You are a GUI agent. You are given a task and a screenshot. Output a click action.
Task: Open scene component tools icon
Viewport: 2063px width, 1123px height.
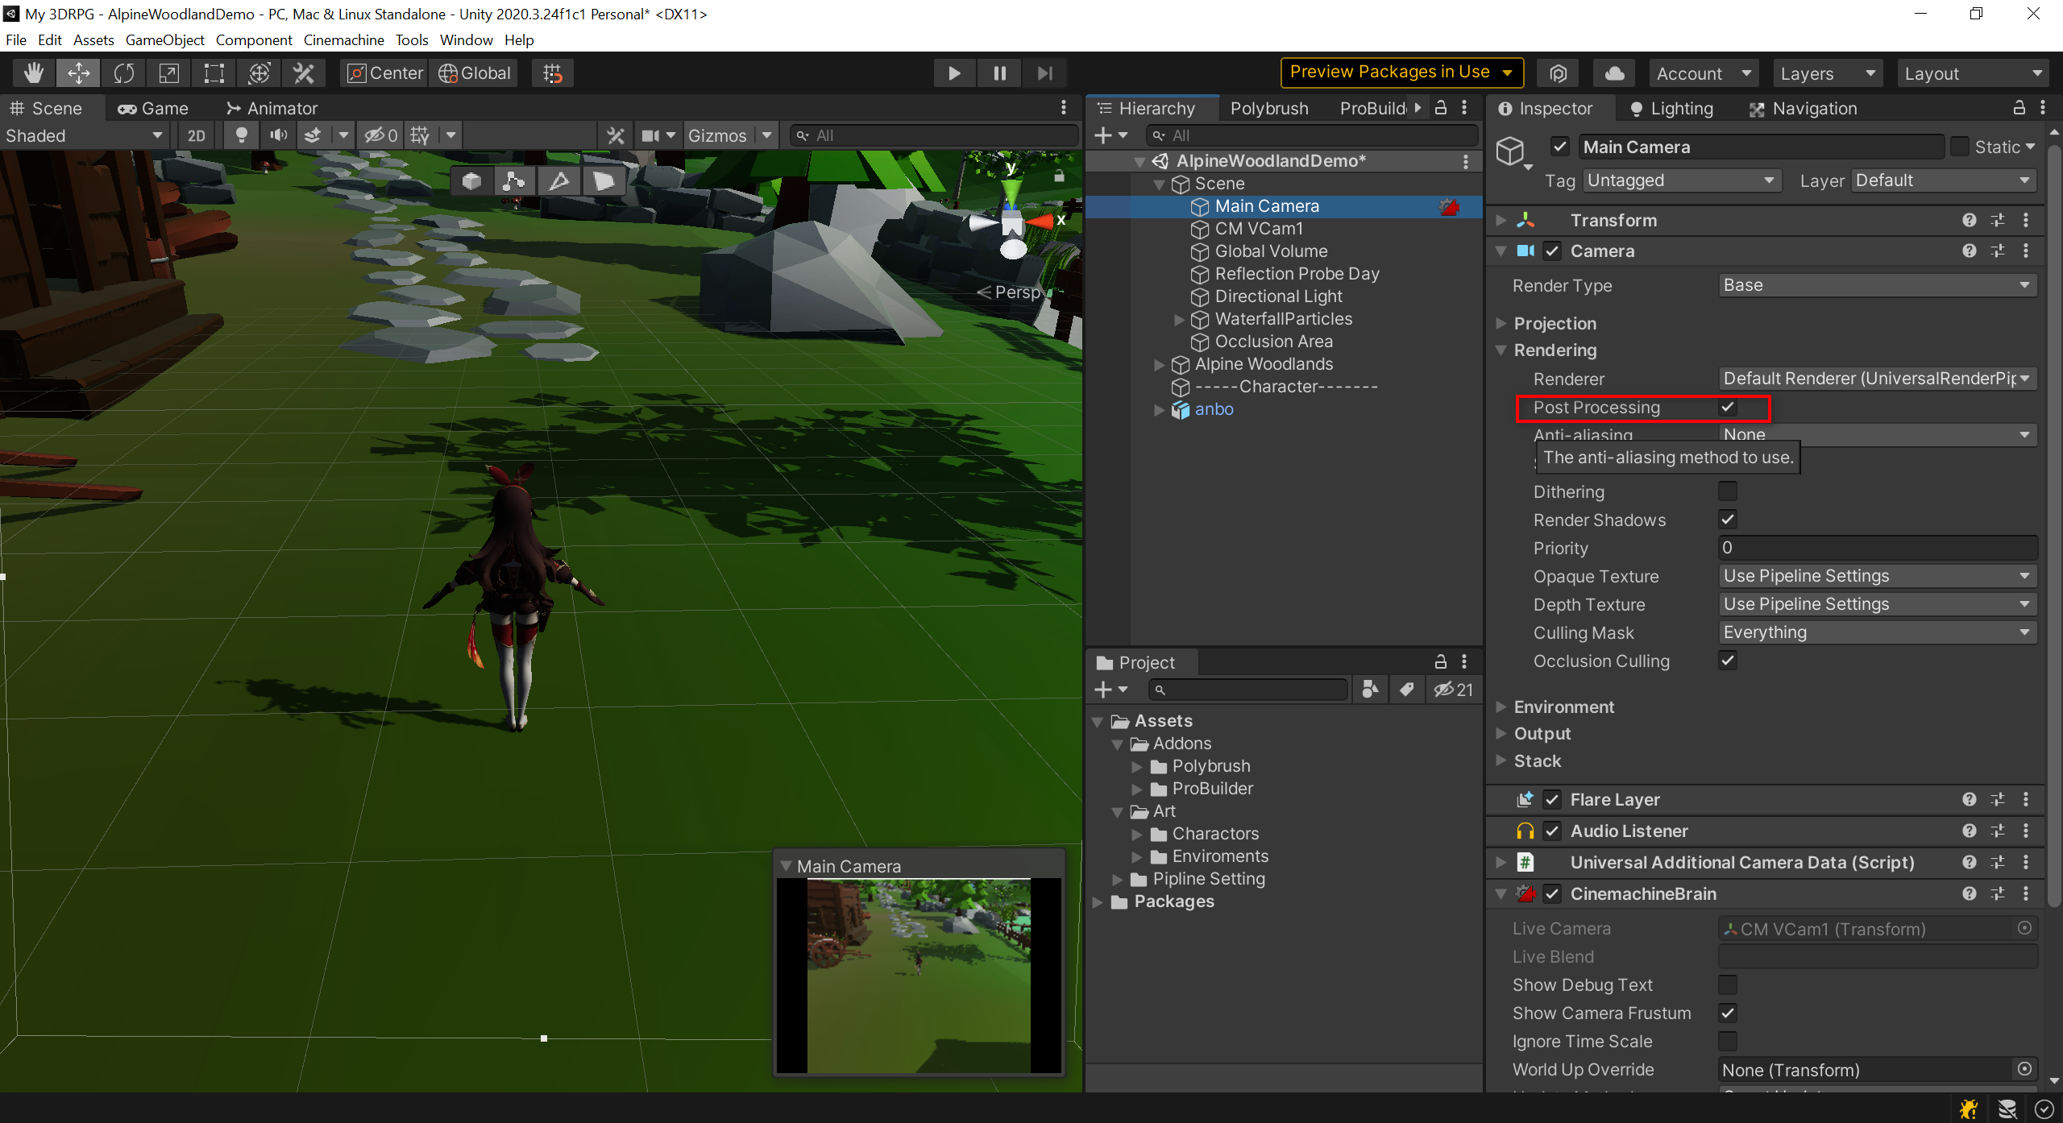point(616,135)
